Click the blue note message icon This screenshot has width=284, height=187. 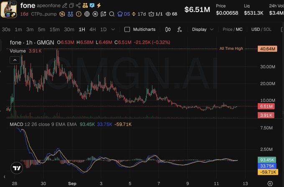92,5
